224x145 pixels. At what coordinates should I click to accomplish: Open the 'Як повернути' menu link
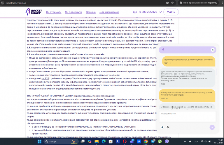(x=73, y=12)
